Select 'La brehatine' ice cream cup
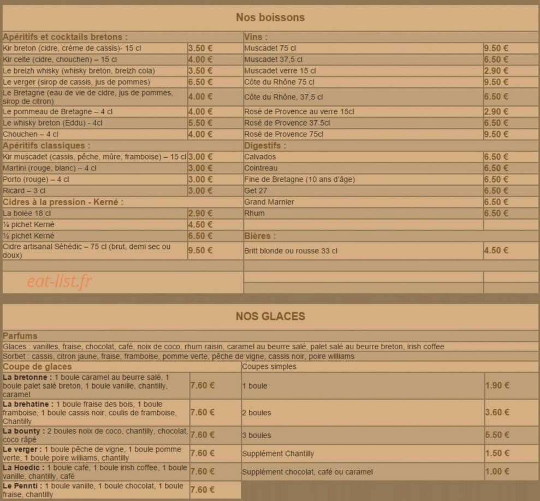This screenshot has height=501, width=540. 90,413
